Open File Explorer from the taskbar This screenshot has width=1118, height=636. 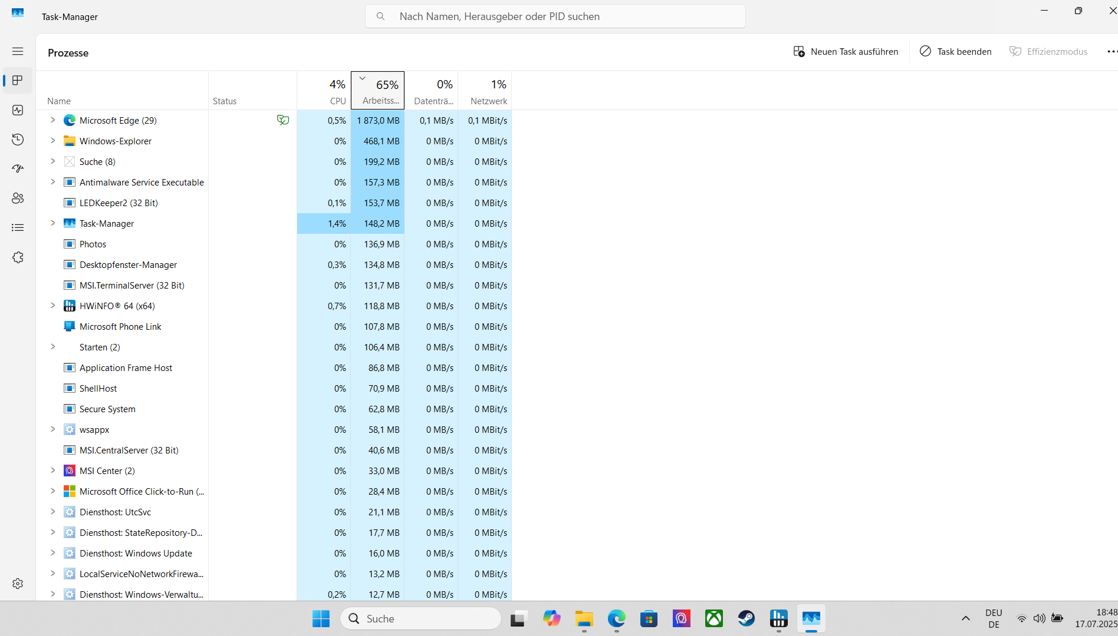(x=584, y=618)
